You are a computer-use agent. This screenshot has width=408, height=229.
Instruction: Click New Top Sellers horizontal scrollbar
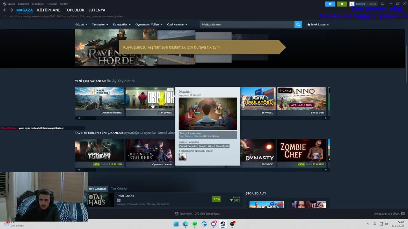[x=202, y=118]
